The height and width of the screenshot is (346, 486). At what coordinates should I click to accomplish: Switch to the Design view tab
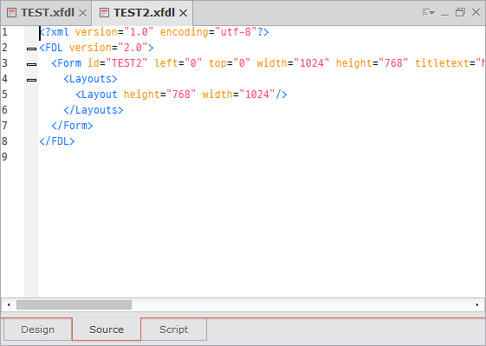[38, 330]
